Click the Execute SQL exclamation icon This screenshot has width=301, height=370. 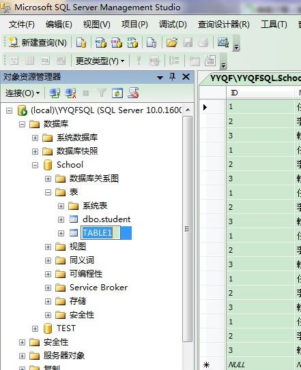point(139,61)
